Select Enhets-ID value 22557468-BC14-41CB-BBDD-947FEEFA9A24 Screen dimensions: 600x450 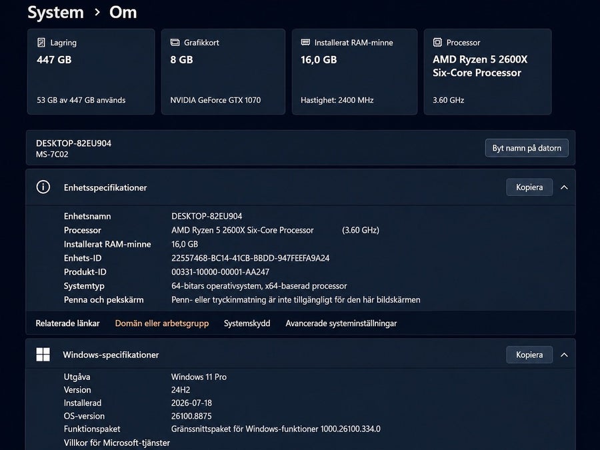coord(250,258)
